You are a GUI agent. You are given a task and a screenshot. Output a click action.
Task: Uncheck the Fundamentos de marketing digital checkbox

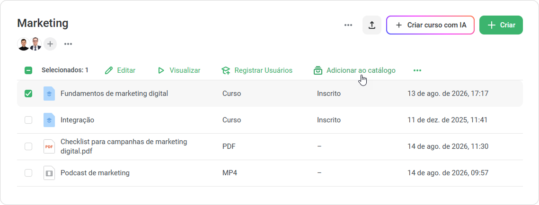click(28, 94)
